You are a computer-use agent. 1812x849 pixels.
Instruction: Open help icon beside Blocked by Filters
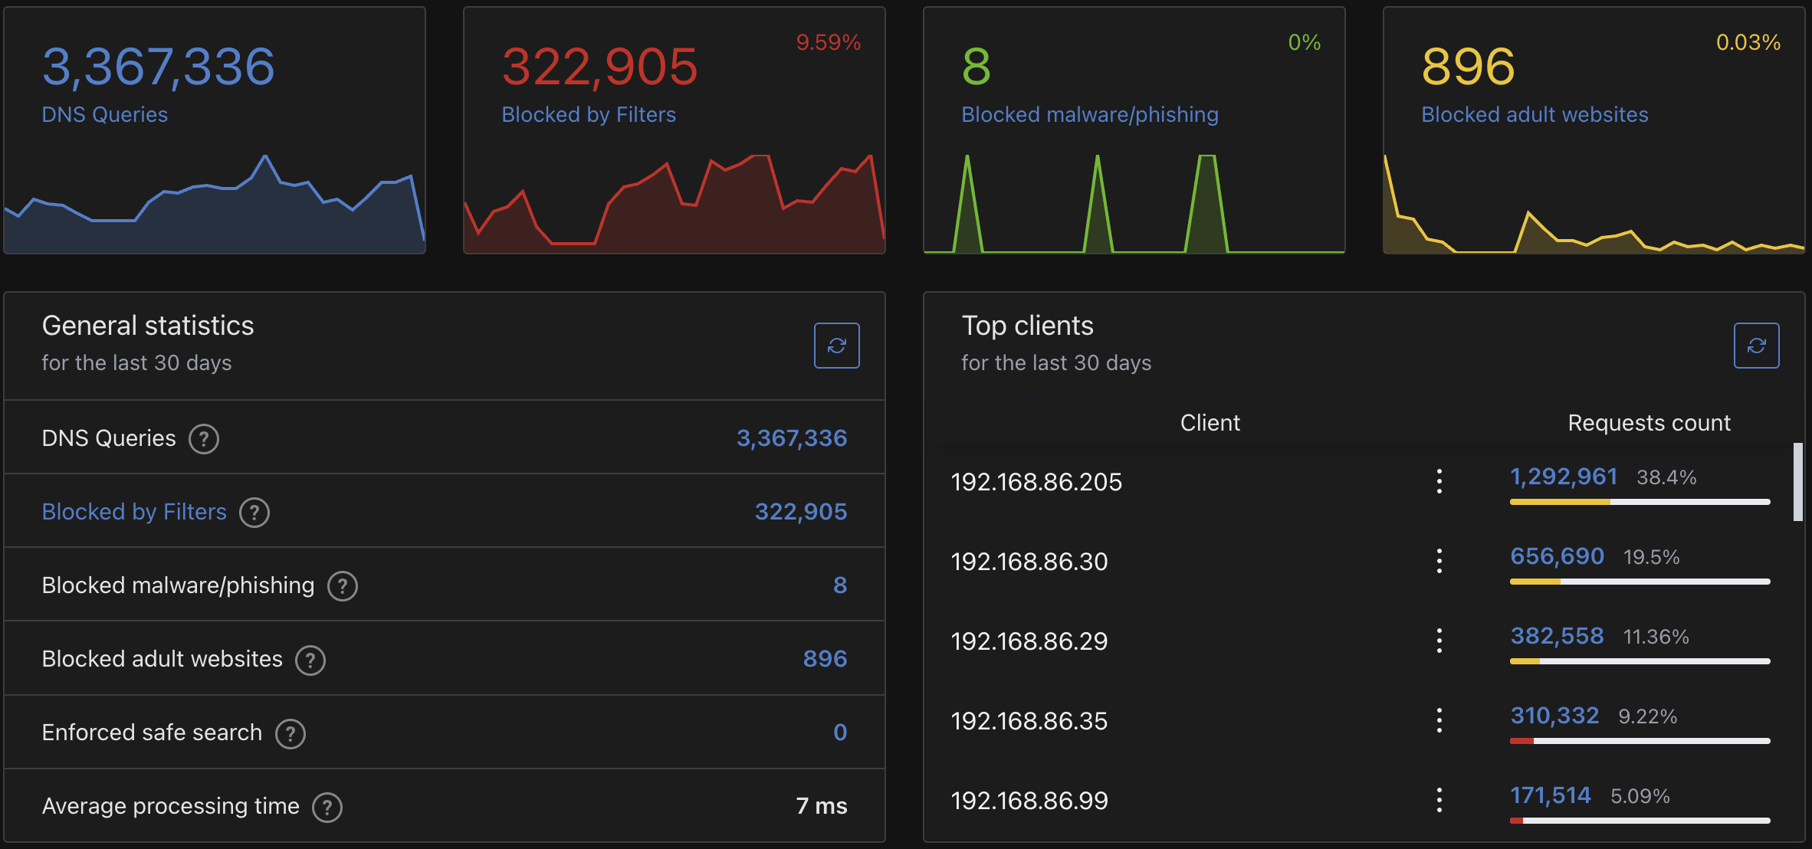254,513
